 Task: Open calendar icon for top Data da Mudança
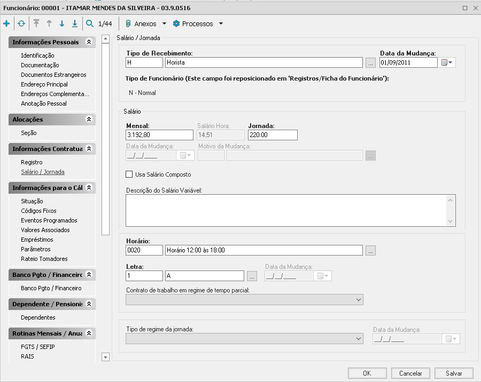coord(447,62)
